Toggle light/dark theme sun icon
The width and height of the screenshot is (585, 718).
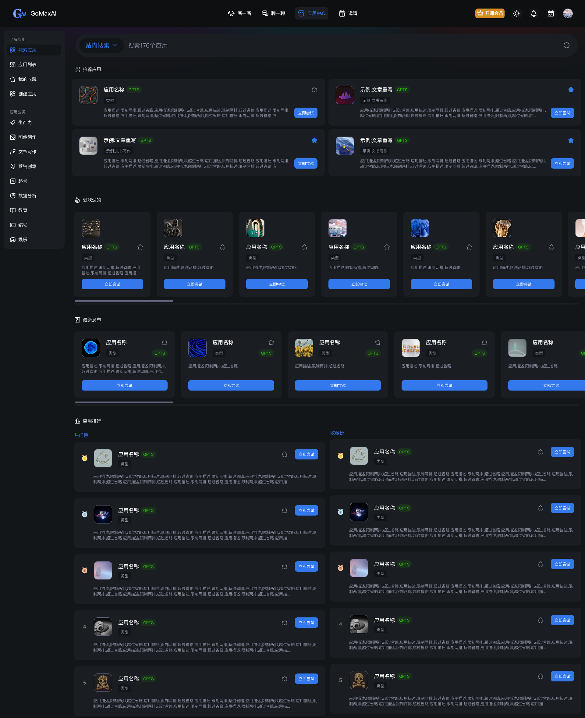[516, 13]
